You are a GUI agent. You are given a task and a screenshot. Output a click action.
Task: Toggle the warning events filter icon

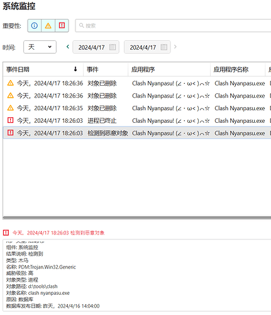click(48, 26)
